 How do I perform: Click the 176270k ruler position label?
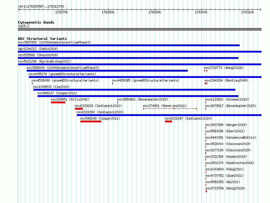(x=62, y=12)
